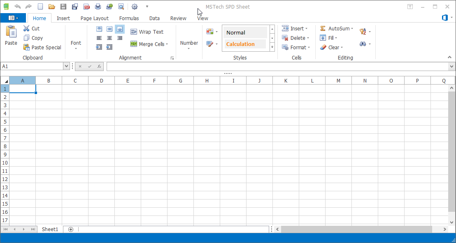Toggle align text right
The width and height of the screenshot is (456, 243).
coord(120,38)
